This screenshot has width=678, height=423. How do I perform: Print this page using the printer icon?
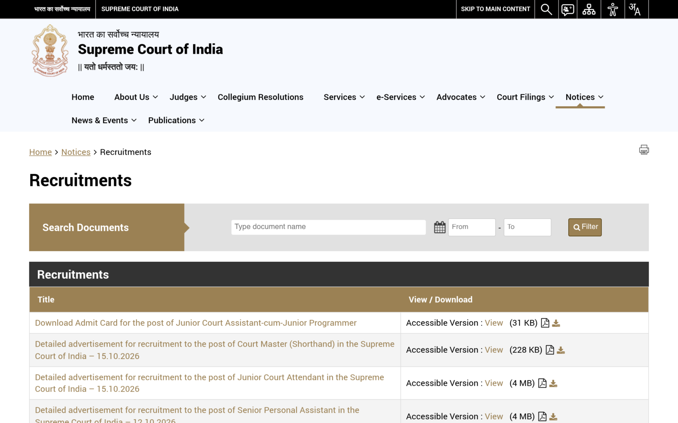[644, 150]
